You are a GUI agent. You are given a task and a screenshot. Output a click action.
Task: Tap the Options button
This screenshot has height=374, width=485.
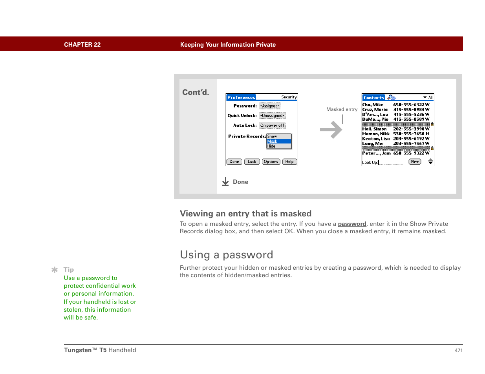click(271, 162)
